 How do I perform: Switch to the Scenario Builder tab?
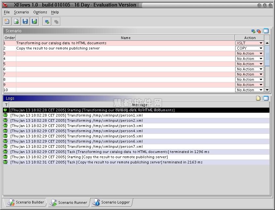(x=26, y=202)
